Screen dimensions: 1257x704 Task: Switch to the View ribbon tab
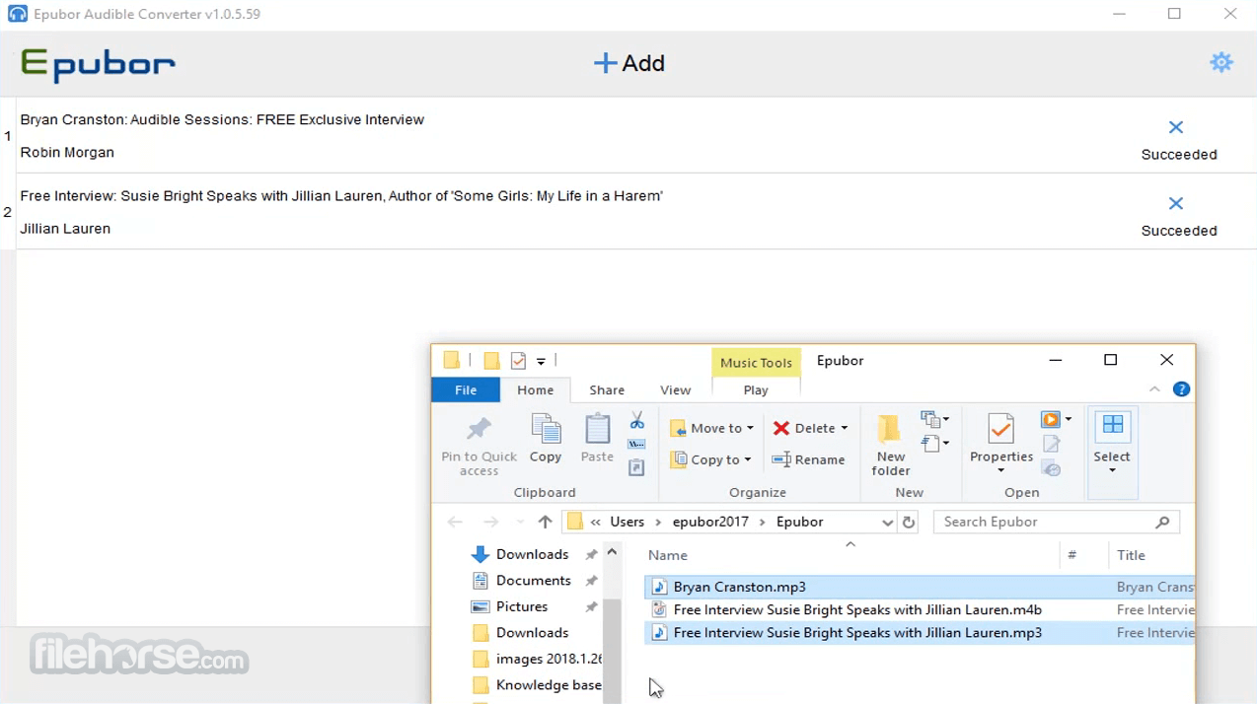point(675,389)
